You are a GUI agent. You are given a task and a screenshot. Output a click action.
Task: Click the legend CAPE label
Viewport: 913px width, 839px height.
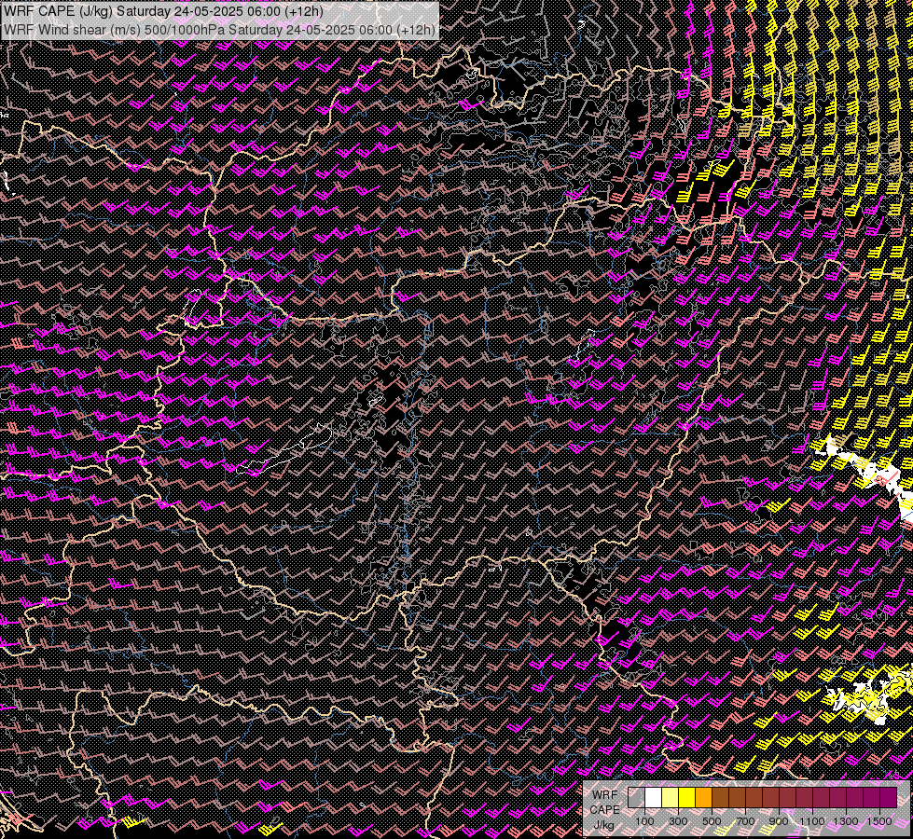coord(604,810)
